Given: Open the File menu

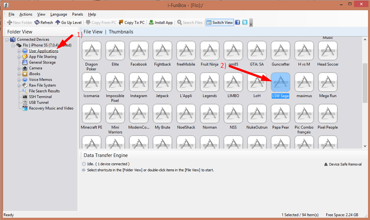Looking at the screenshot, I should 11,14.
